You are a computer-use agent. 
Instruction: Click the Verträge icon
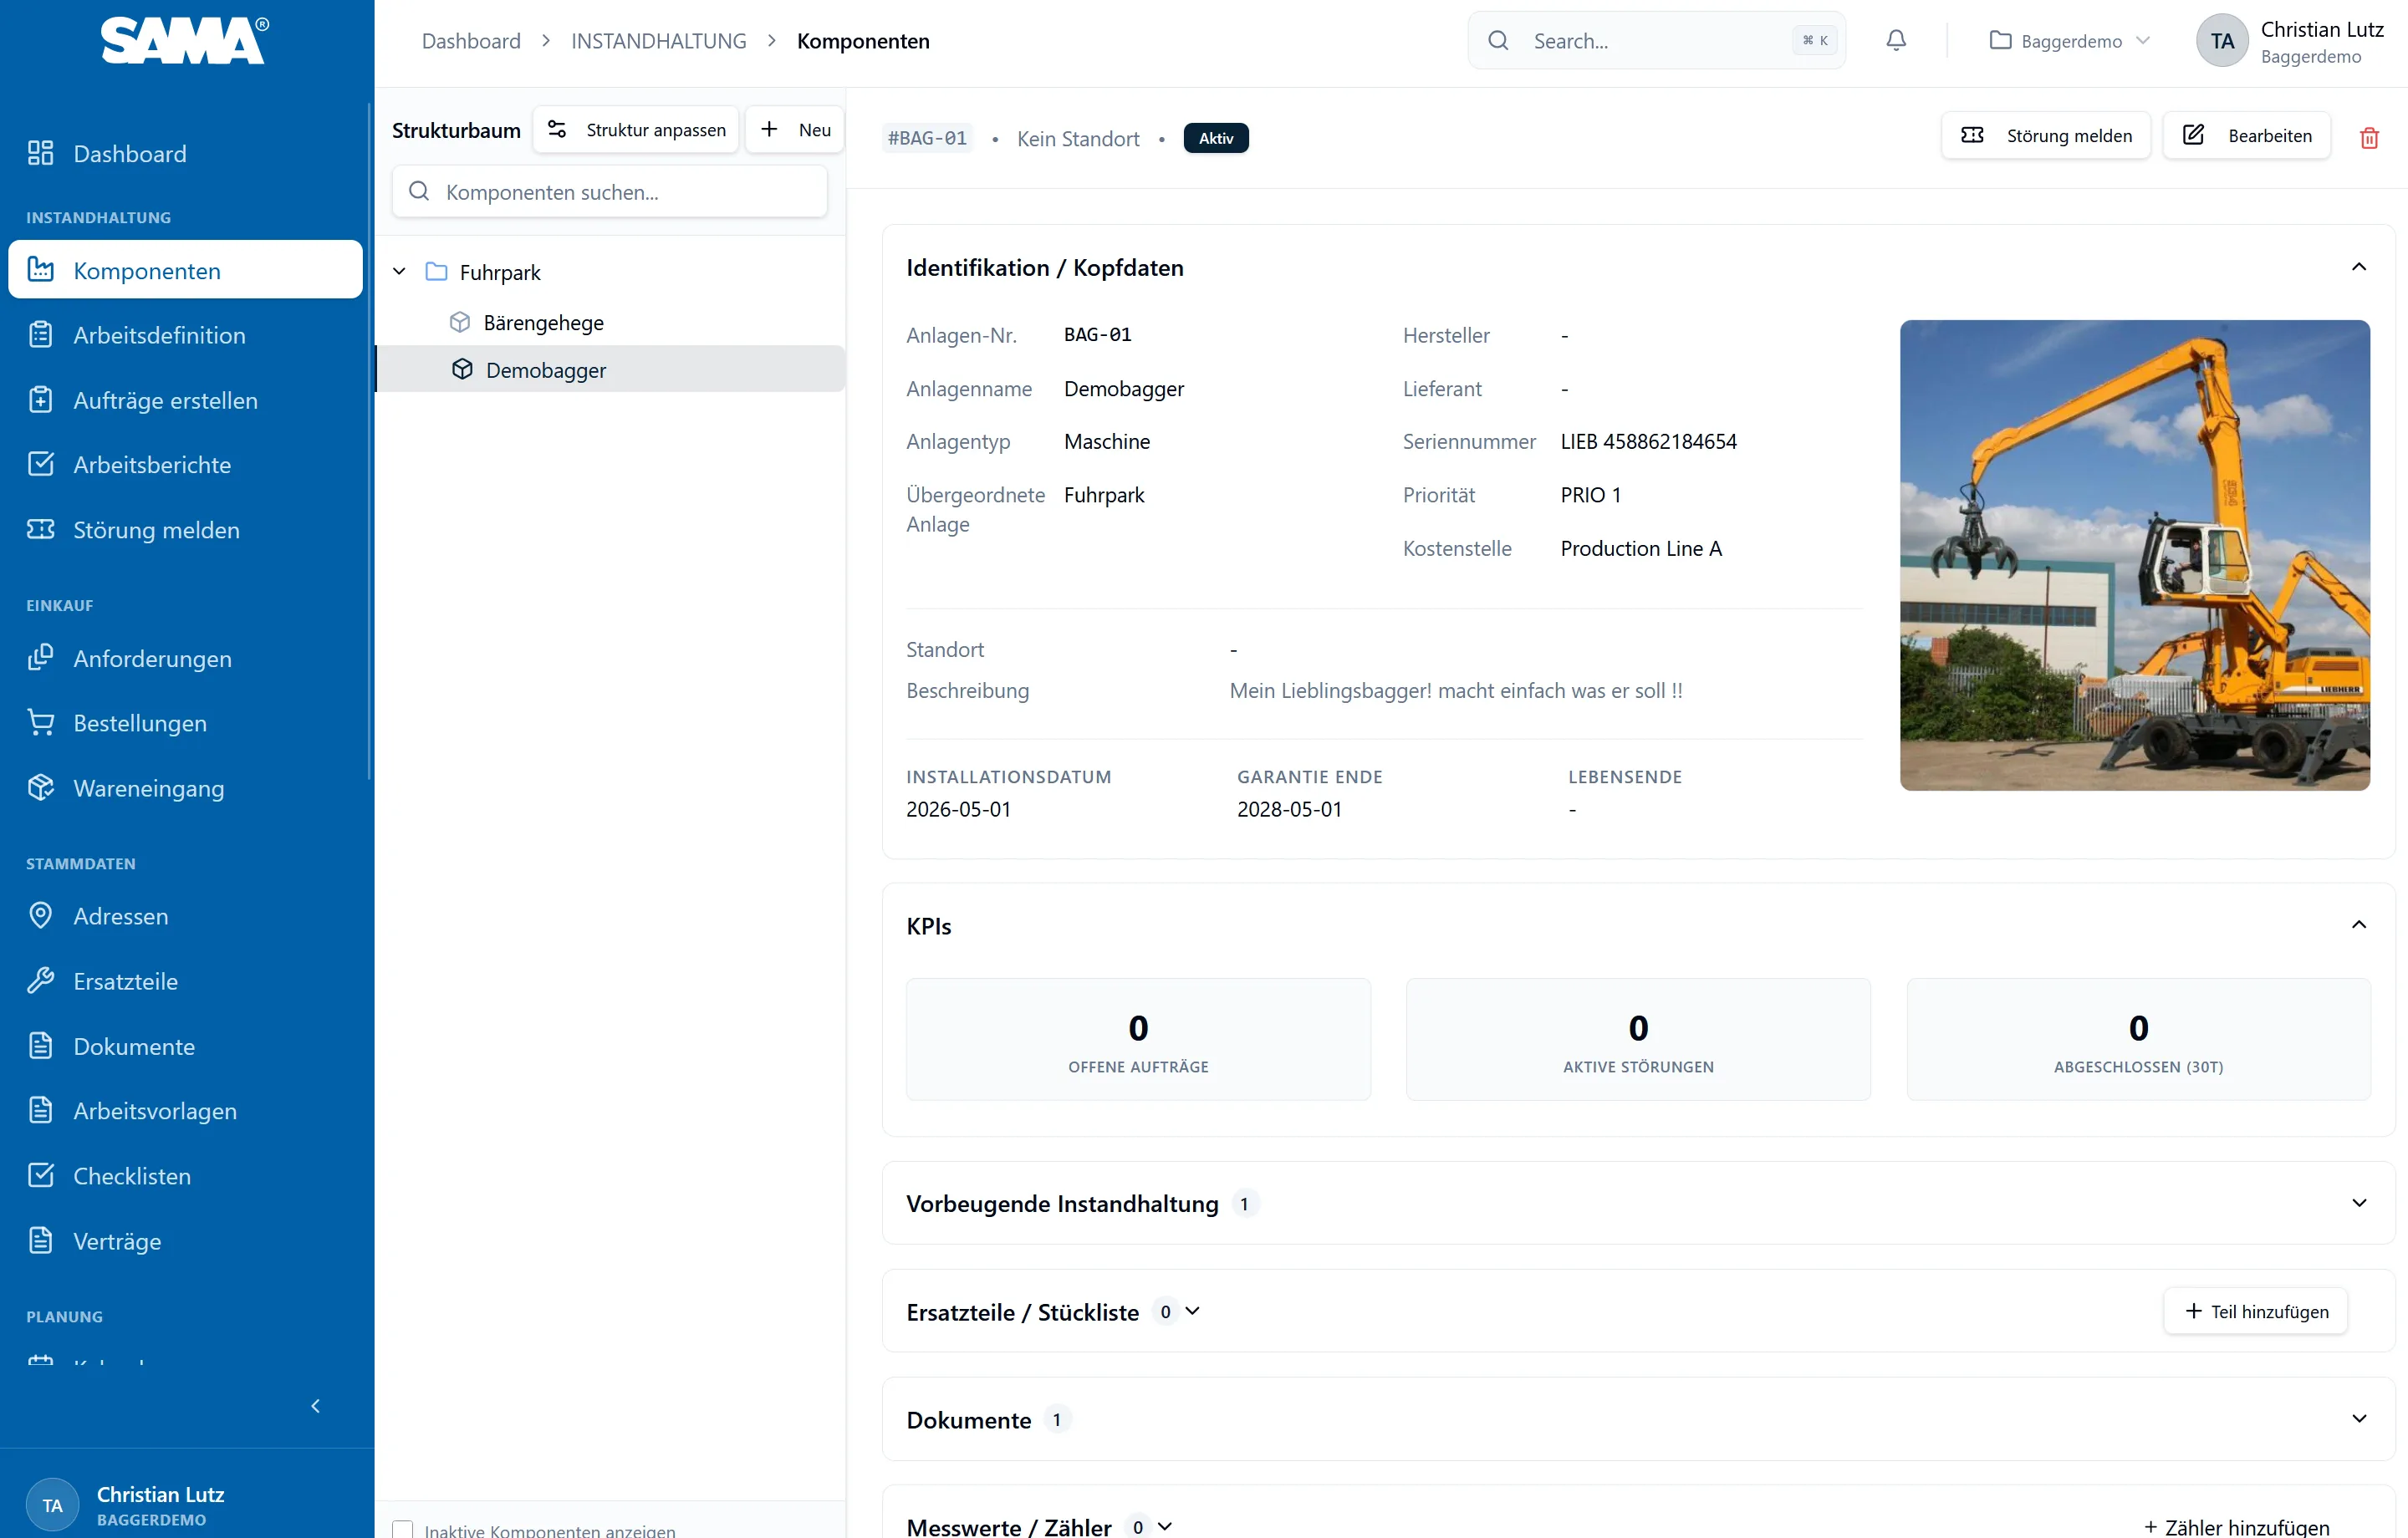coord(40,1240)
